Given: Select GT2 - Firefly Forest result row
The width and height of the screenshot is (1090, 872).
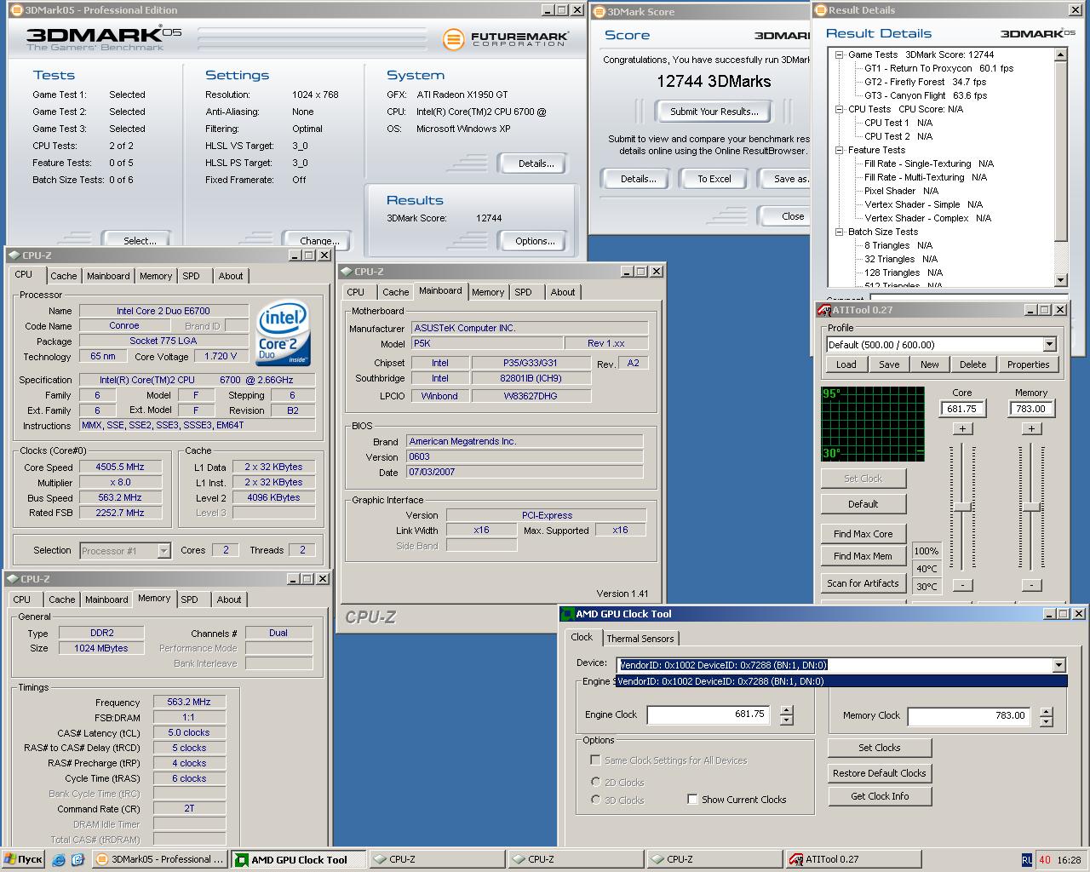Looking at the screenshot, I should [x=925, y=82].
